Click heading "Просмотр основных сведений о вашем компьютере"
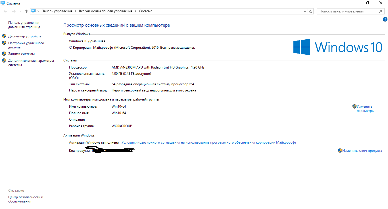Viewport: 388px width, 209px height. tap(116, 25)
